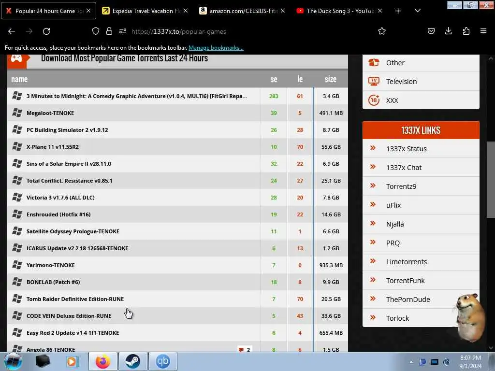This screenshot has height=371, width=495.
Task: Open Enshrouded (Hotfix #16) torrent
Action: pyautogui.click(x=58, y=214)
